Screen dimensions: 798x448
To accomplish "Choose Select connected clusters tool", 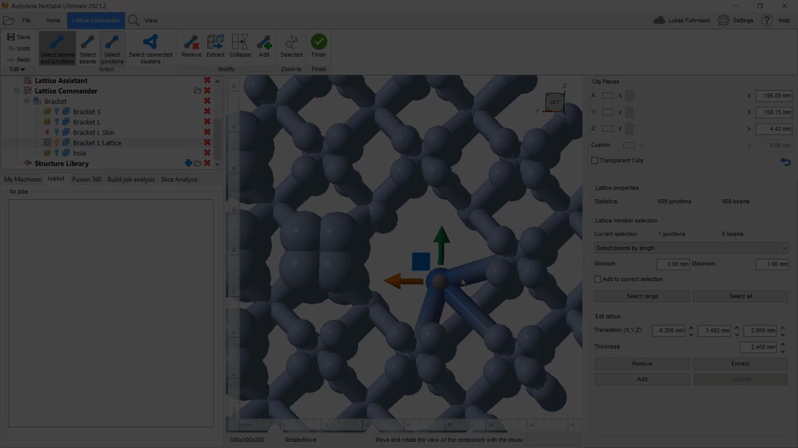I will click(150, 49).
